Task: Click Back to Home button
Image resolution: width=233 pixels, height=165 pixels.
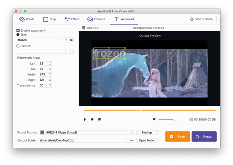Action: click(x=202, y=19)
